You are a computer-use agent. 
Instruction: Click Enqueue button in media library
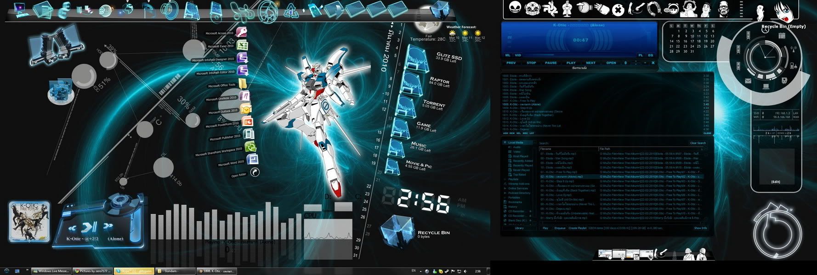point(560,228)
